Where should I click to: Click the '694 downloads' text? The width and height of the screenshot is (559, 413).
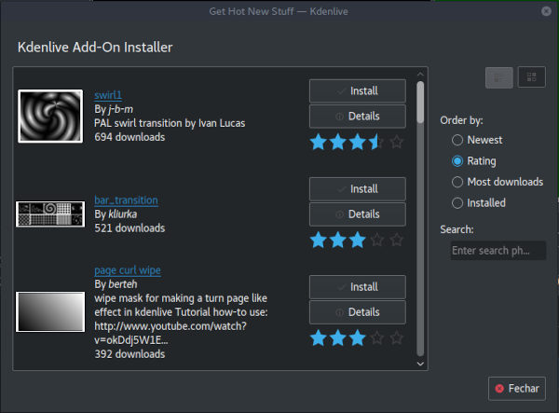130,137
